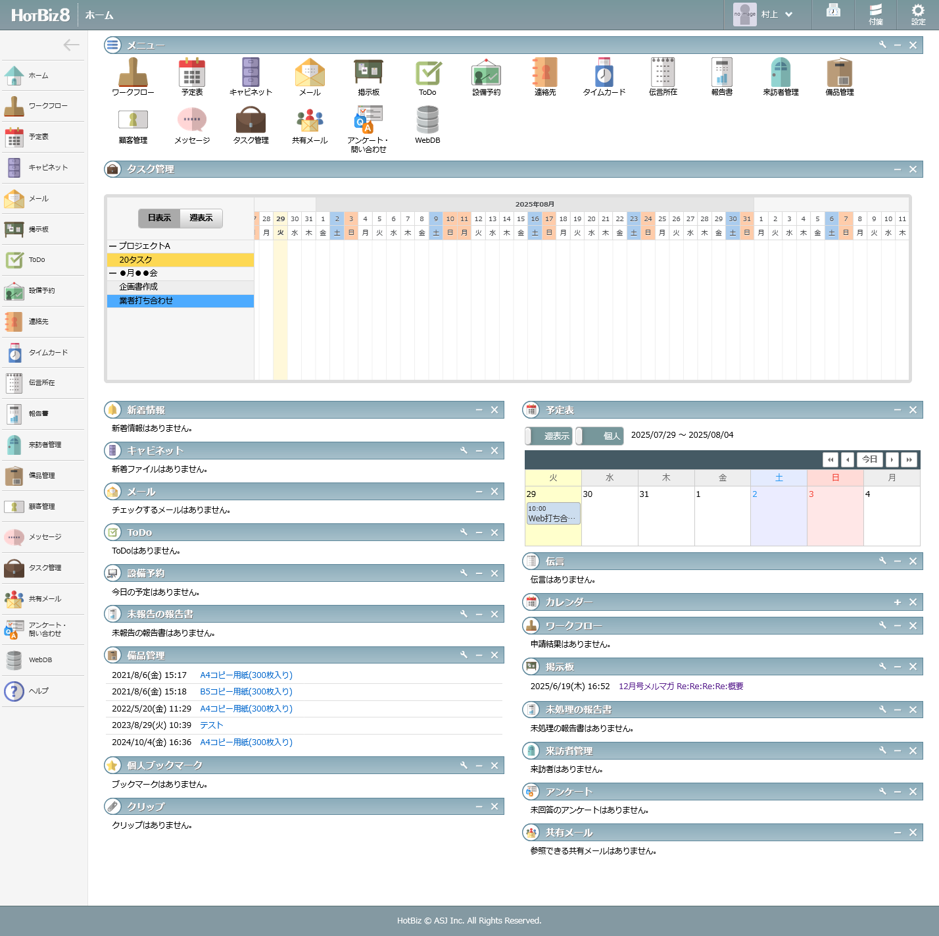Open the ワークフロー icon in the menu panel
This screenshot has height=936, width=939.
tap(133, 77)
